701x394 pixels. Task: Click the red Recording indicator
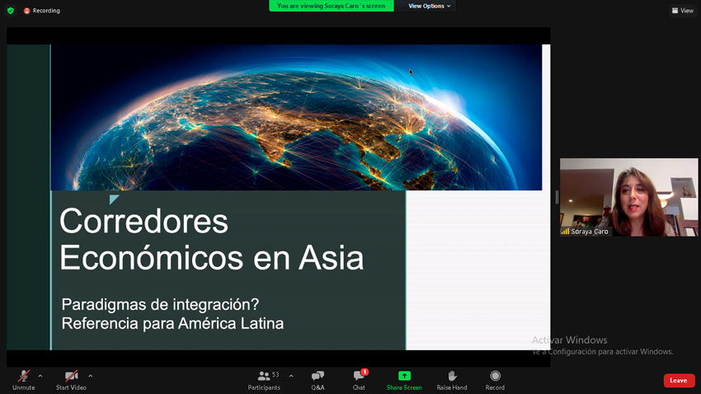(x=41, y=11)
